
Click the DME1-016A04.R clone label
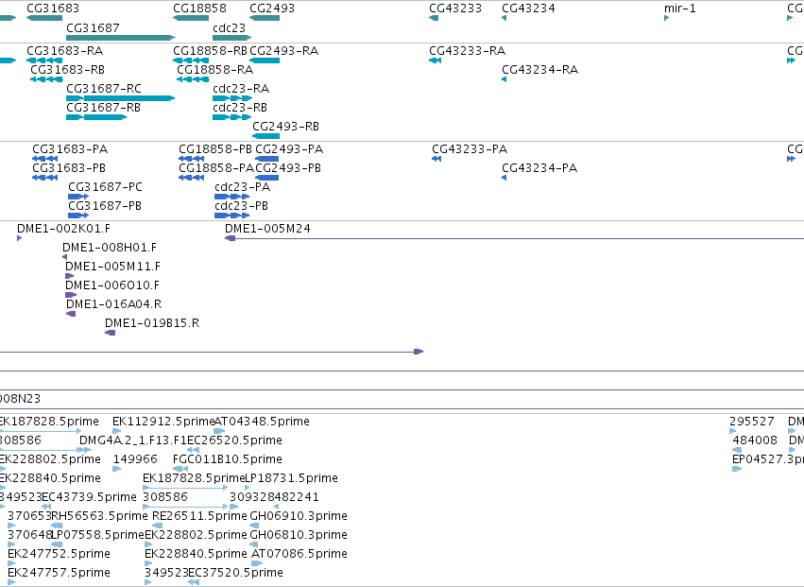[113, 304]
